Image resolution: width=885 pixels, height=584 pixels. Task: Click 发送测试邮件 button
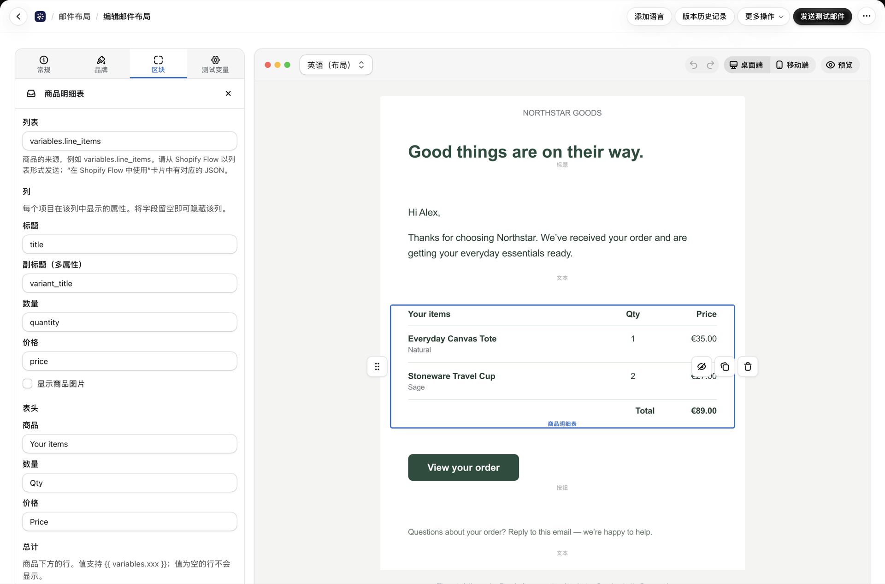[x=822, y=17]
